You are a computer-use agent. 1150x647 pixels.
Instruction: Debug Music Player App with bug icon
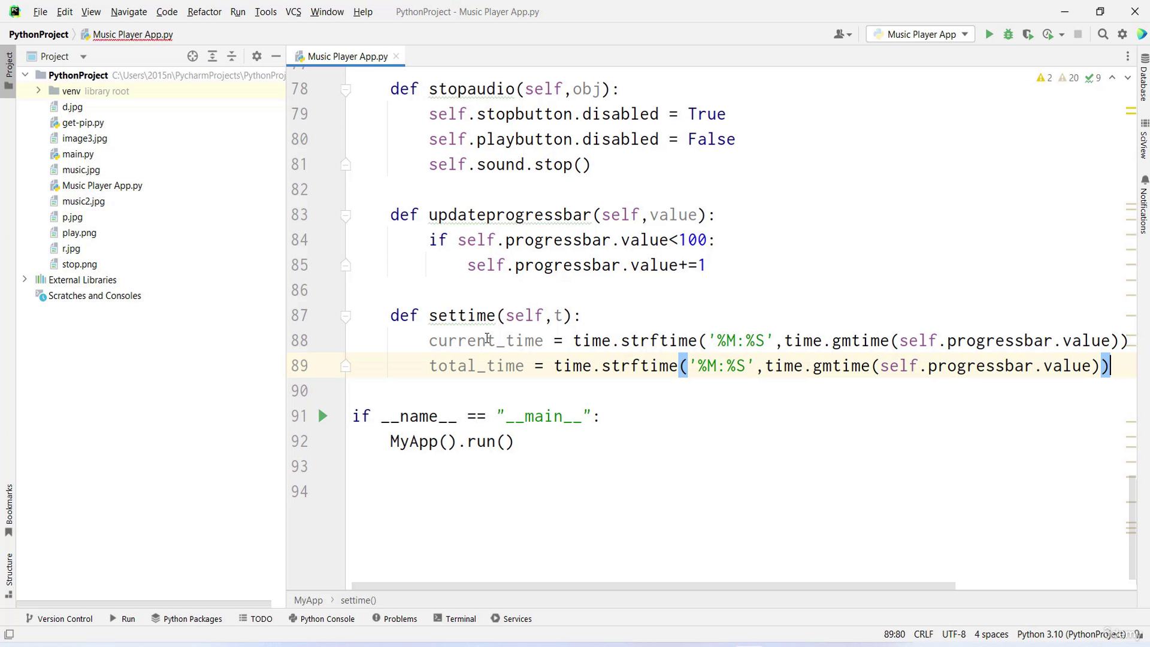[1009, 34]
